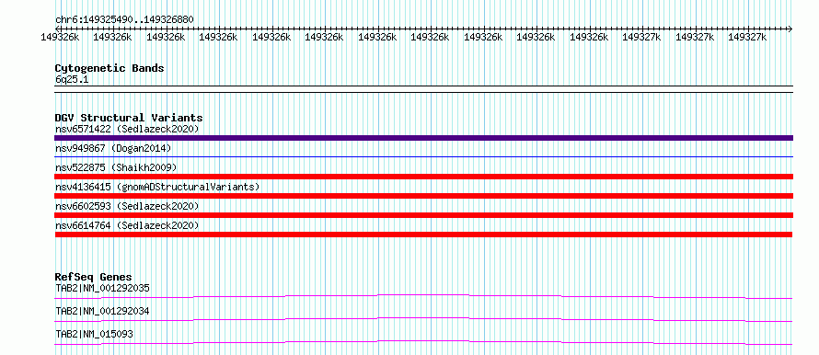Click the magenta line under TAB2|NM_001292034
Screen dimensions: 819x355
click(x=423, y=319)
